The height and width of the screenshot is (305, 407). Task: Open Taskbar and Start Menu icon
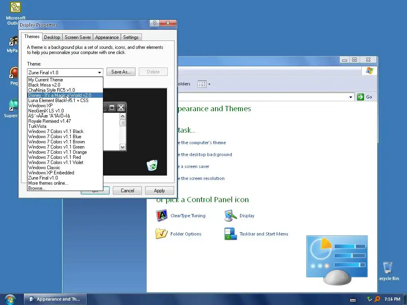[x=231, y=234]
